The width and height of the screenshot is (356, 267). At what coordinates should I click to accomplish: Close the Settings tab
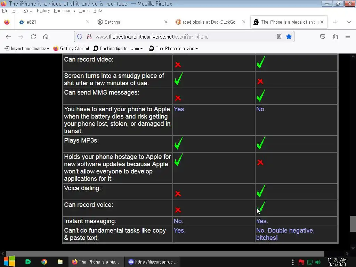coord(166,22)
